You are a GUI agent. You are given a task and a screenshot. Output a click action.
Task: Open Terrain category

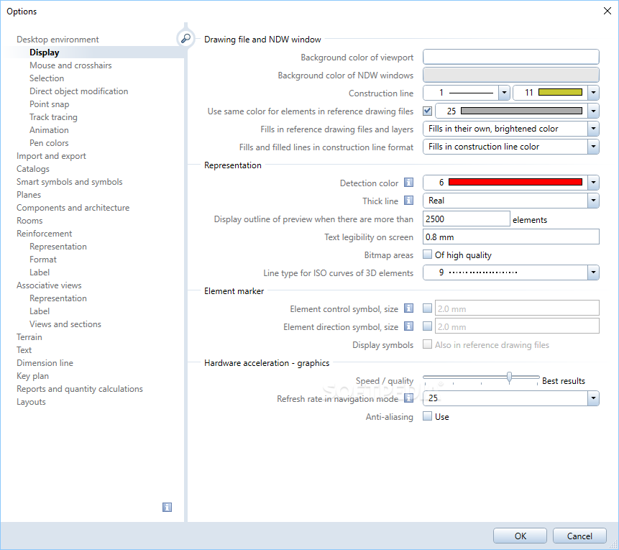(x=29, y=337)
